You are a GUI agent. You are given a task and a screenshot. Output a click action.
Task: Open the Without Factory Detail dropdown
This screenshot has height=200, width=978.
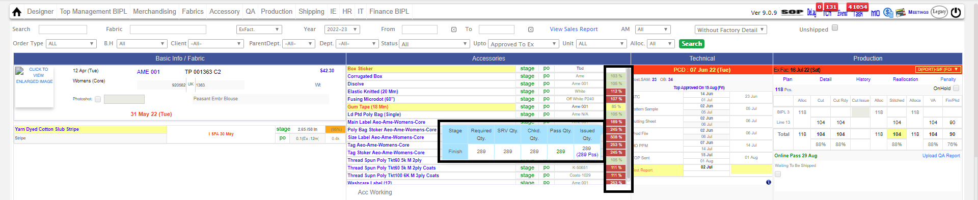click(x=730, y=30)
